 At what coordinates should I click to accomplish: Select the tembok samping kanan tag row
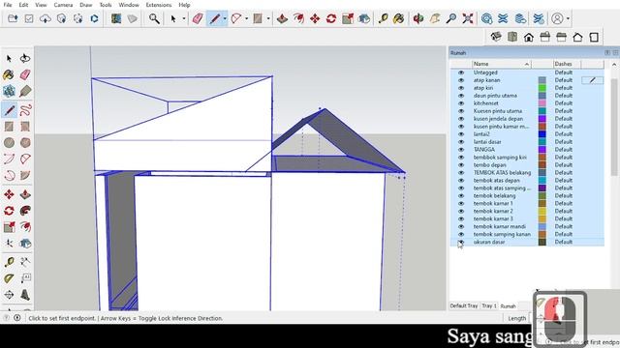coord(527,234)
